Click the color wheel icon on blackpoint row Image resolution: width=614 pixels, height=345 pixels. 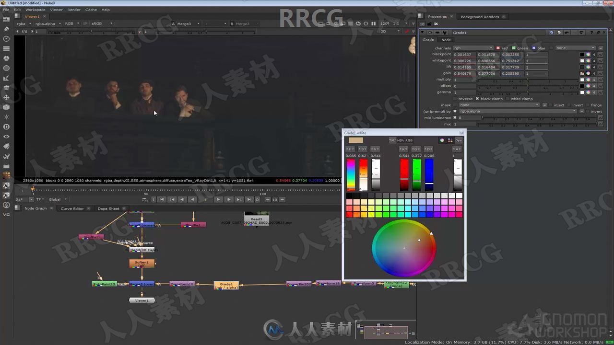tap(588, 55)
